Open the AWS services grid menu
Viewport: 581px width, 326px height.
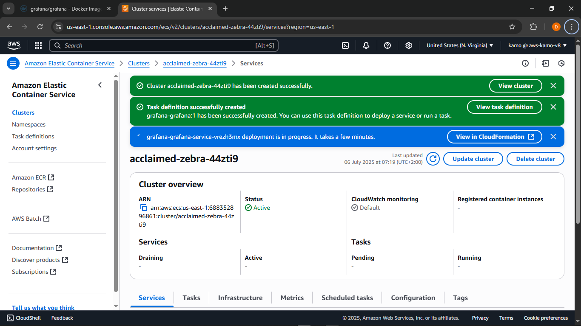point(38,45)
